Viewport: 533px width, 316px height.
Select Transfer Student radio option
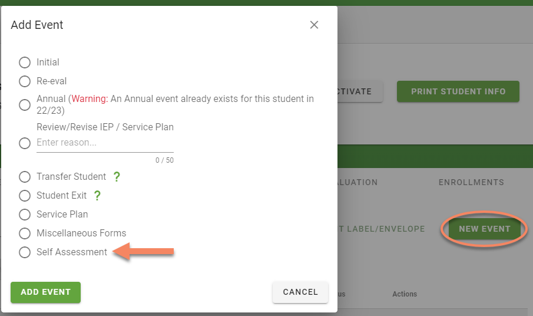(25, 177)
